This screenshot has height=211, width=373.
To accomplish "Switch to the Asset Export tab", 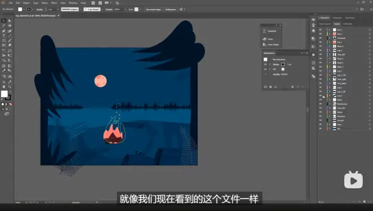I will click(x=325, y=24).
